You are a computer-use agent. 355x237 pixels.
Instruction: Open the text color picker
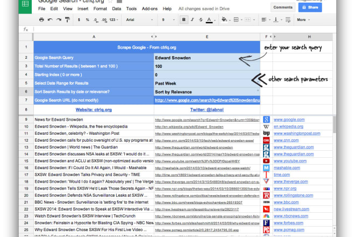coord(210,20)
